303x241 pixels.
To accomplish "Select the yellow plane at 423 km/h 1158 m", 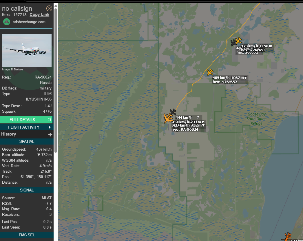I will [239, 41].
